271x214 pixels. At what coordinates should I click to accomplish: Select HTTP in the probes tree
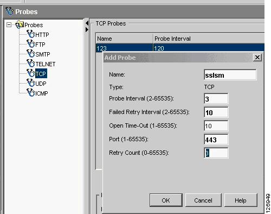tap(42, 35)
